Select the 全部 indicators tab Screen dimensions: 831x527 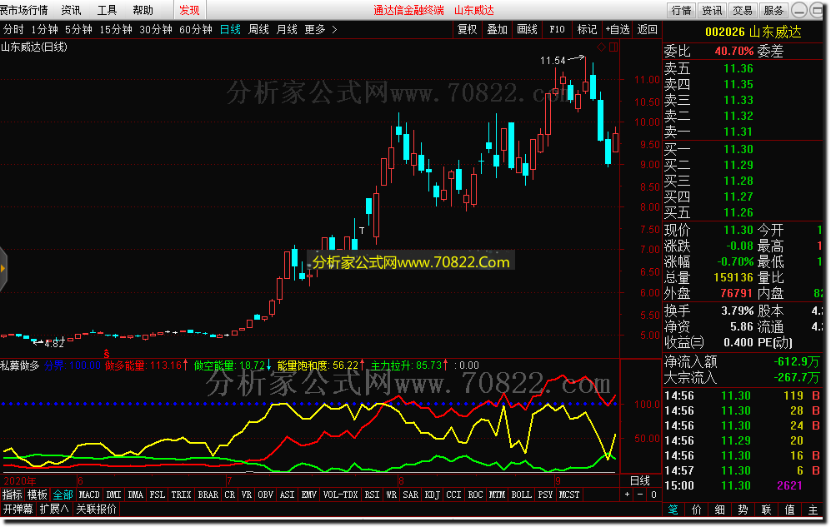point(63,495)
